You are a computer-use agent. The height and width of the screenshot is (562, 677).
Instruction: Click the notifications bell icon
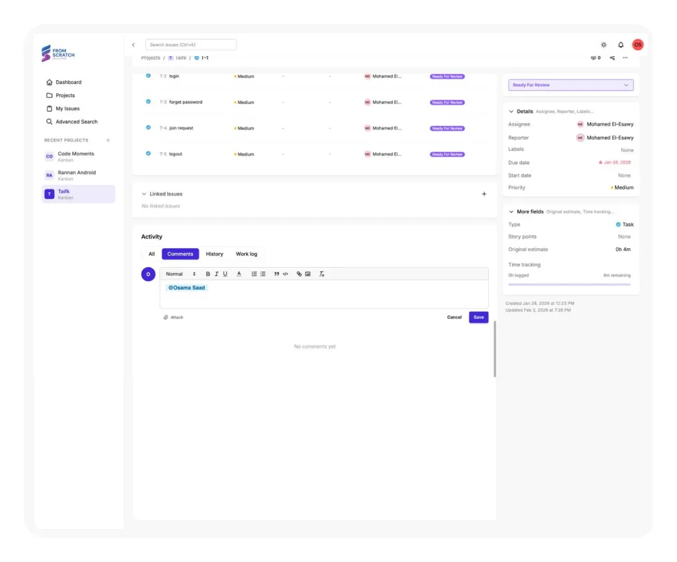(620, 45)
